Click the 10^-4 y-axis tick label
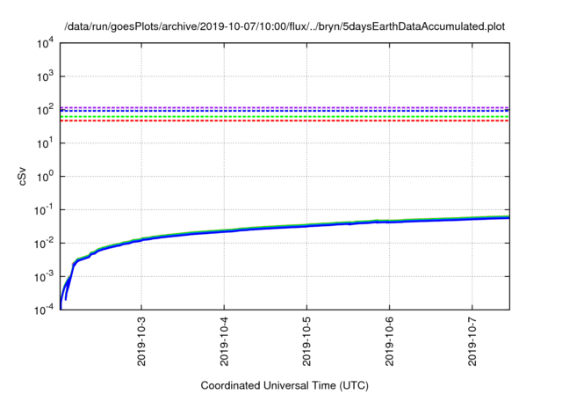The width and height of the screenshot is (562, 394). pyautogui.click(x=44, y=310)
